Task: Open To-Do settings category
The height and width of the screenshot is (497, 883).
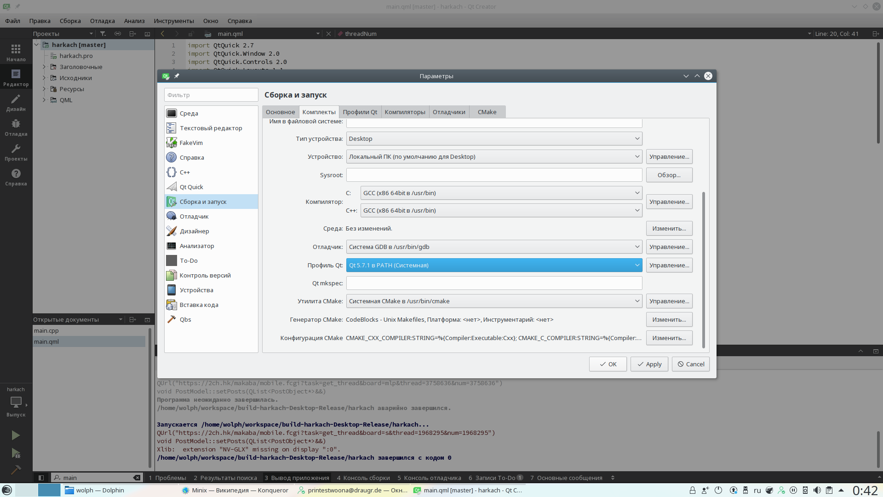Action: pos(211,260)
